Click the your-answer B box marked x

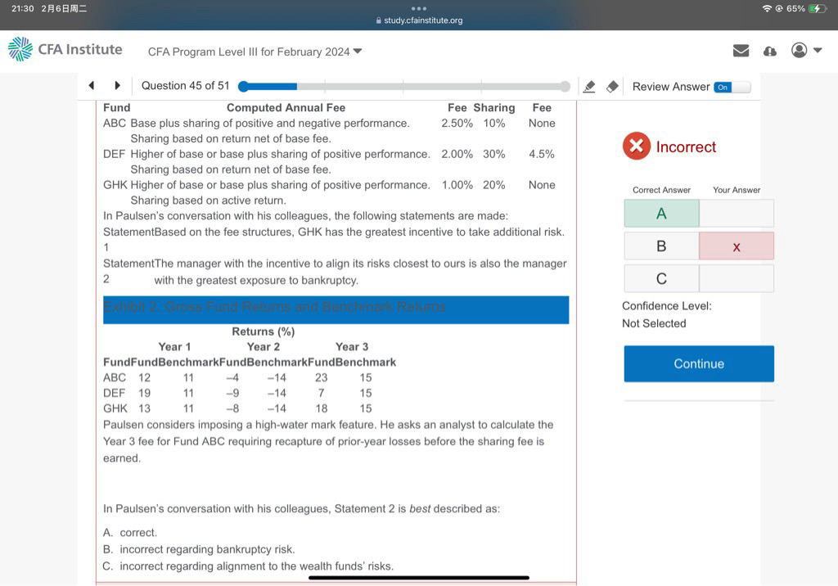point(736,246)
